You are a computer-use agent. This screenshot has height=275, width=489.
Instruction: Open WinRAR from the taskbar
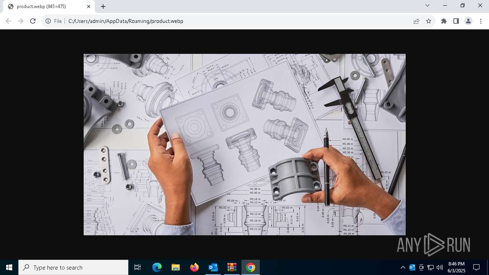(232, 267)
